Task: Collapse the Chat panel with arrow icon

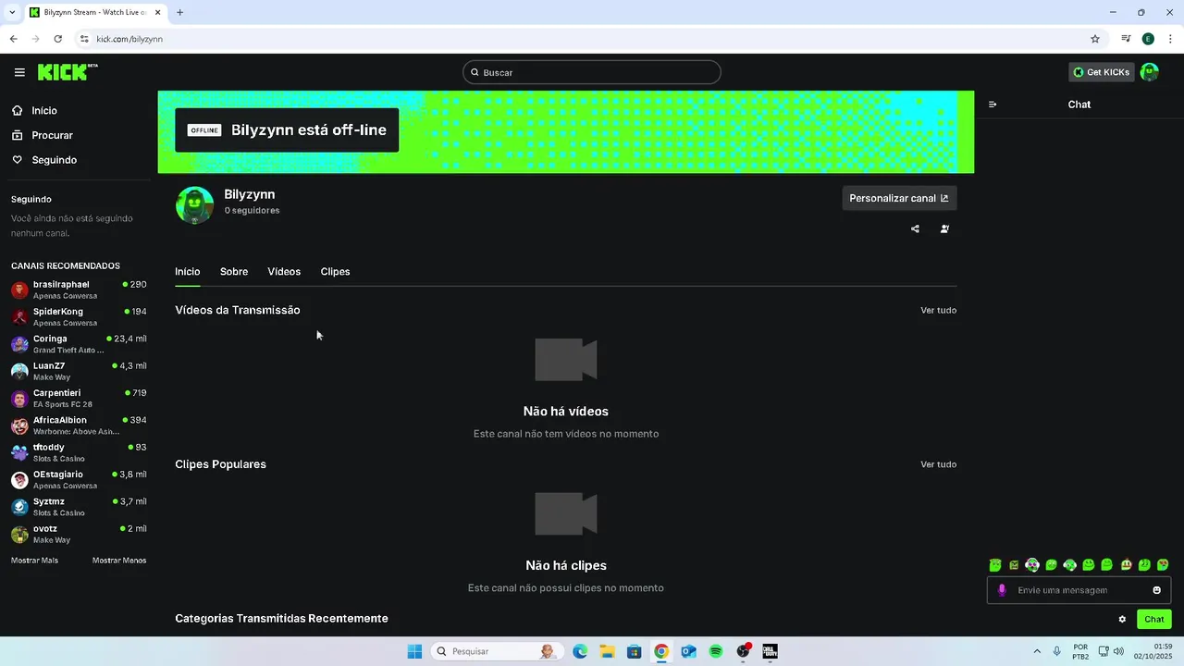Action: pos(993,105)
